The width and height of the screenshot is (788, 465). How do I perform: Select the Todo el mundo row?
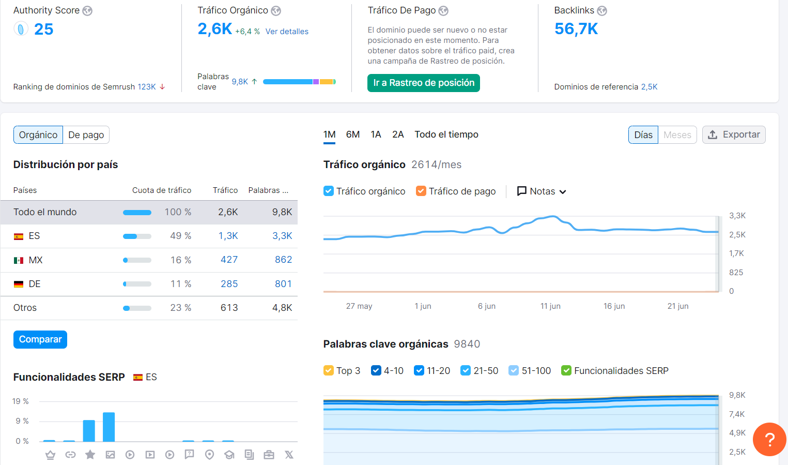coord(149,212)
